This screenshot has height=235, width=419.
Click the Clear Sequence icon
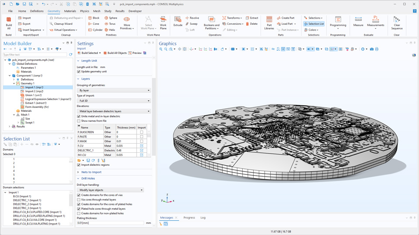click(397, 23)
